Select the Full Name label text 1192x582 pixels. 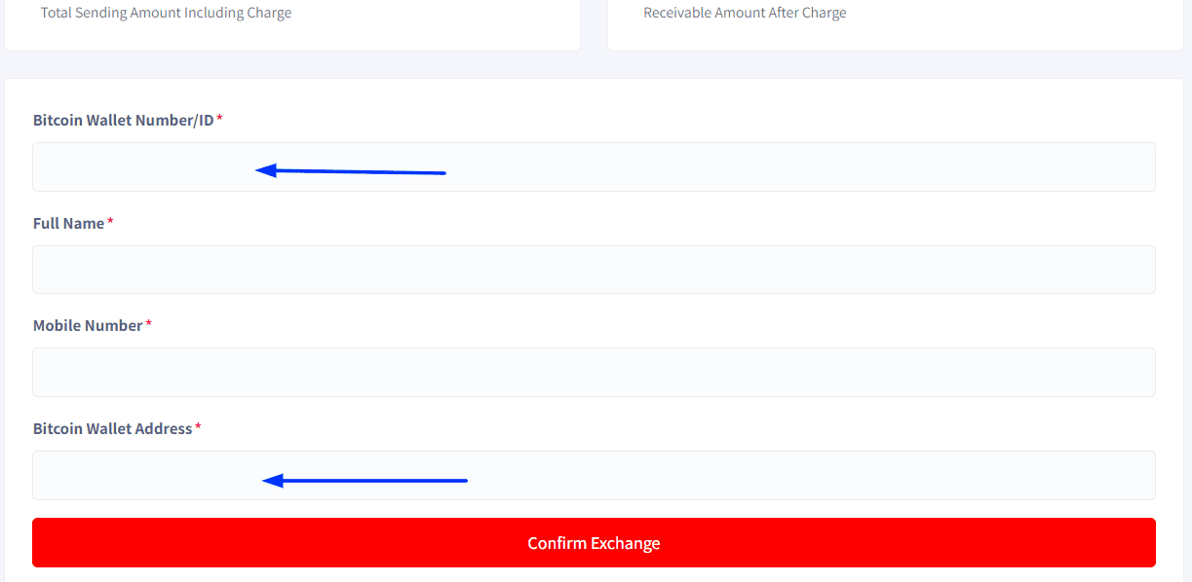coord(68,223)
